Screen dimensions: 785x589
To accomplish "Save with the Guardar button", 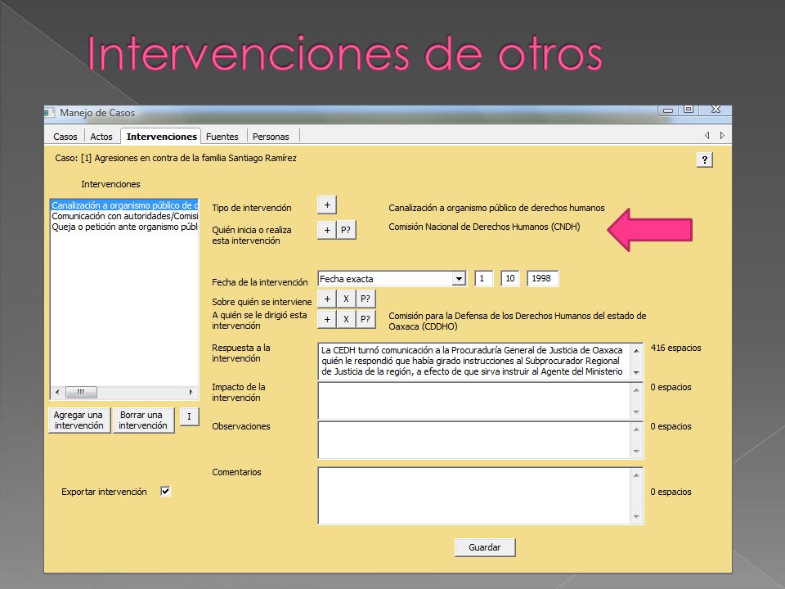I will 485,547.
